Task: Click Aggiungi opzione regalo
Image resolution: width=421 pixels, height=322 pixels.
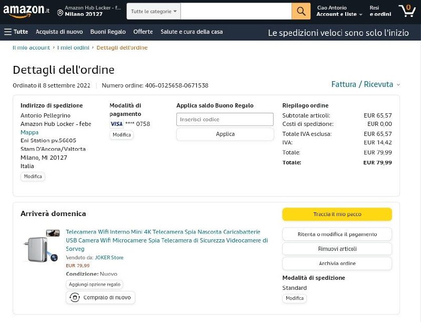Action: point(95,285)
